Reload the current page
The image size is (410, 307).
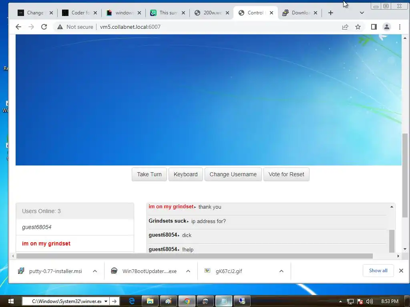(44, 27)
